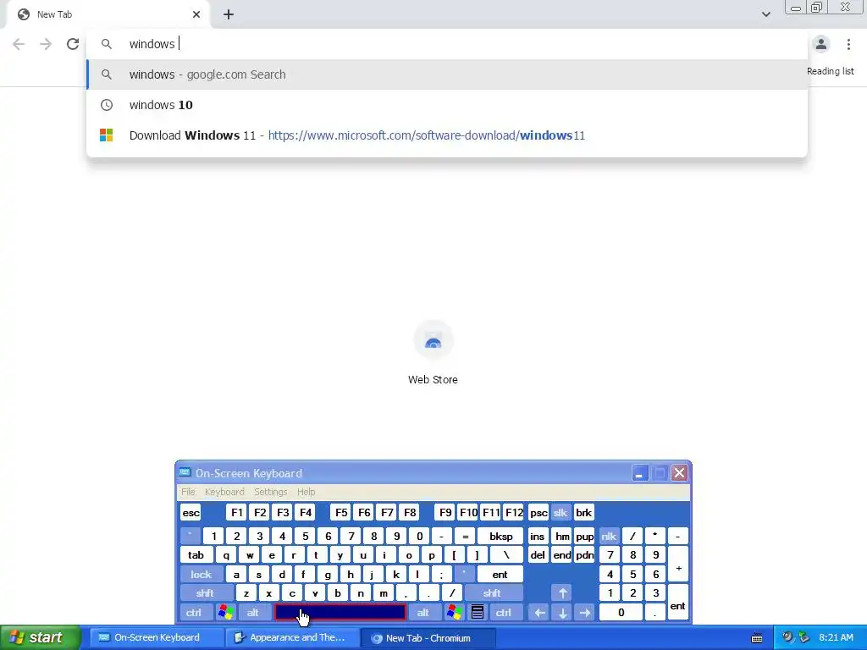
Task: Go back using the browser back arrow
Action: coord(19,44)
